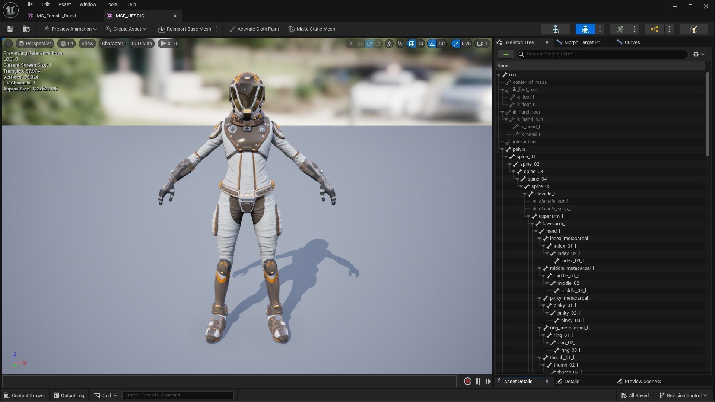The width and height of the screenshot is (715, 402).
Task: Click the surface snapping icon
Action: pyautogui.click(x=400, y=44)
